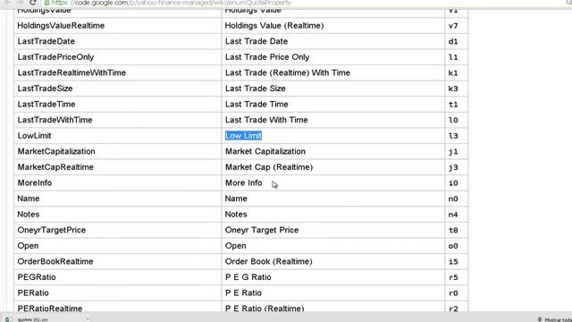Click the LastTradeRealtimeWithTime cell
Screen dimensions: 572x322
point(118,72)
